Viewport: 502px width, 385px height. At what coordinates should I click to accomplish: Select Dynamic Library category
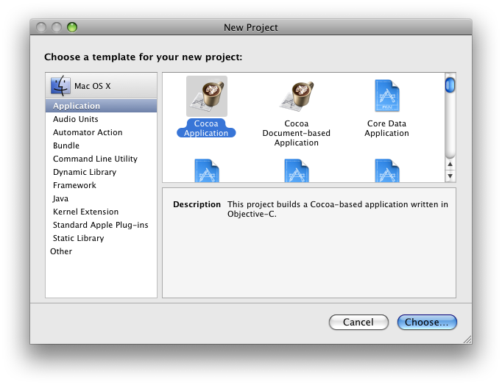coord(101,172)
